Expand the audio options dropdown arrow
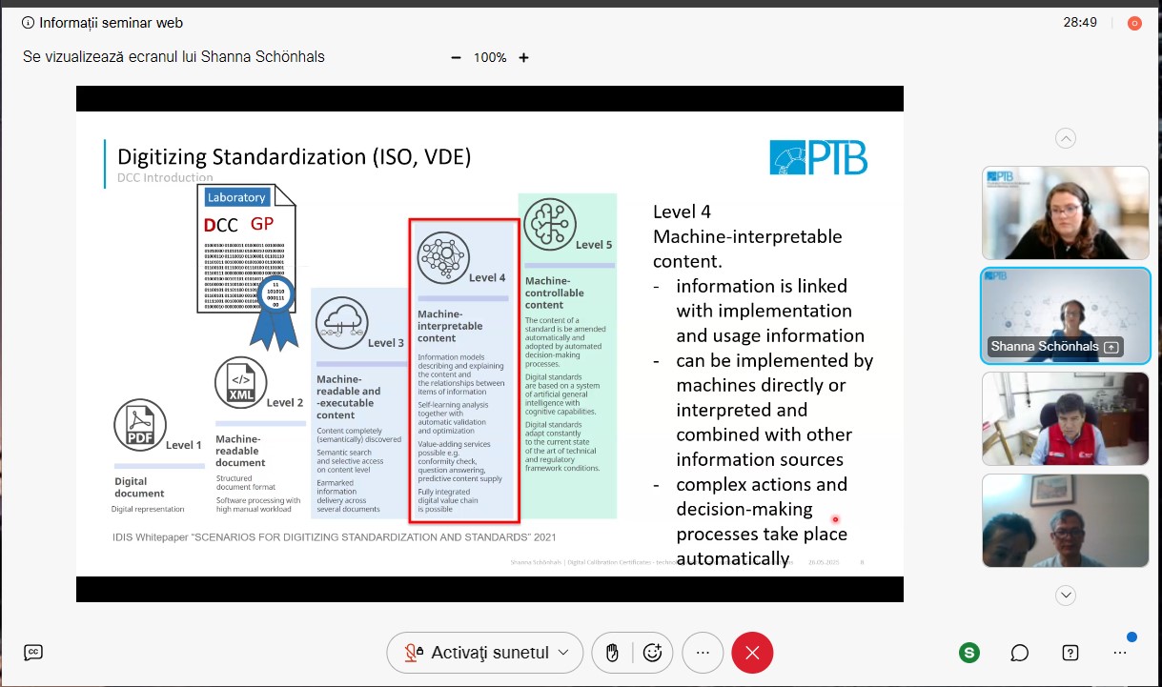This screenshot has height=687, width=1162. point(563,653)
